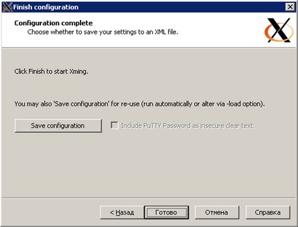This screenshot has width=298, height=227.
Task: Click the 'Include PuTTY Password as insecure clear text' label
Action: coord(187,125)
